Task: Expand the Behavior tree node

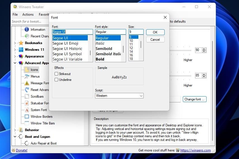Action: click(x=15, y=130)
